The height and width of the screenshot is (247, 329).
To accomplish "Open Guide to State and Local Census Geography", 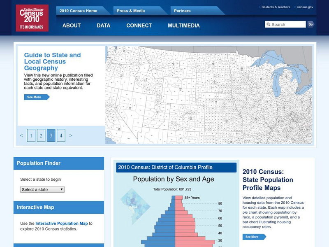I will (x=53, y=61).
